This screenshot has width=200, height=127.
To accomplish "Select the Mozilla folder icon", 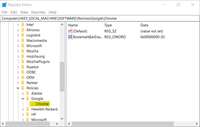I will (23, 51).
